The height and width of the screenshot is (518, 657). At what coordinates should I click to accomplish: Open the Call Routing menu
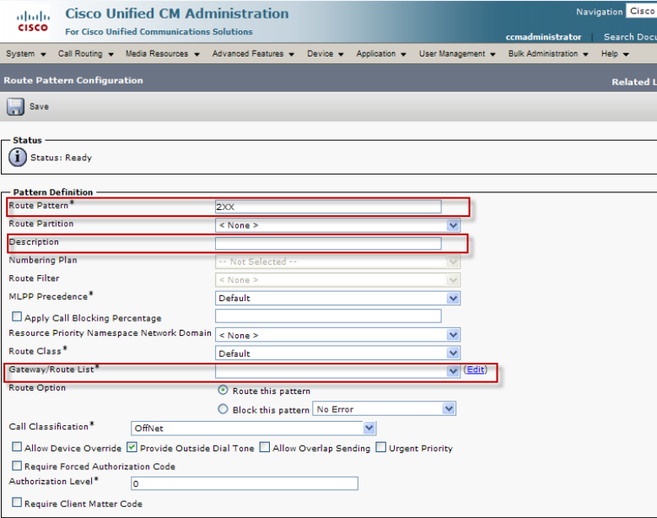click(x=85, y=54)
